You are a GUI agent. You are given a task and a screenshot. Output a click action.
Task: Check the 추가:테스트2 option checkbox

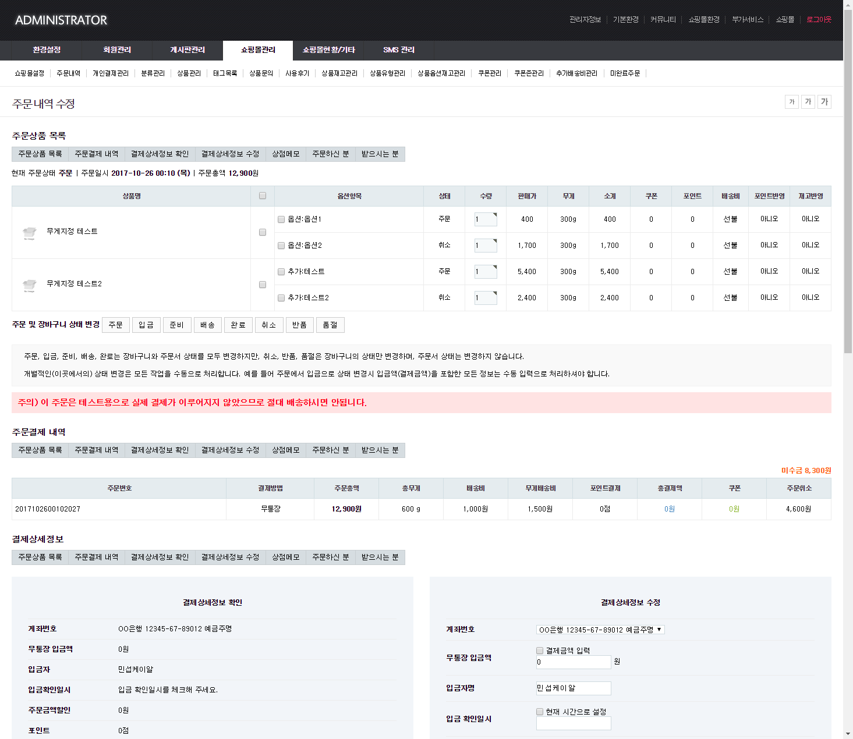click(281, 298)
